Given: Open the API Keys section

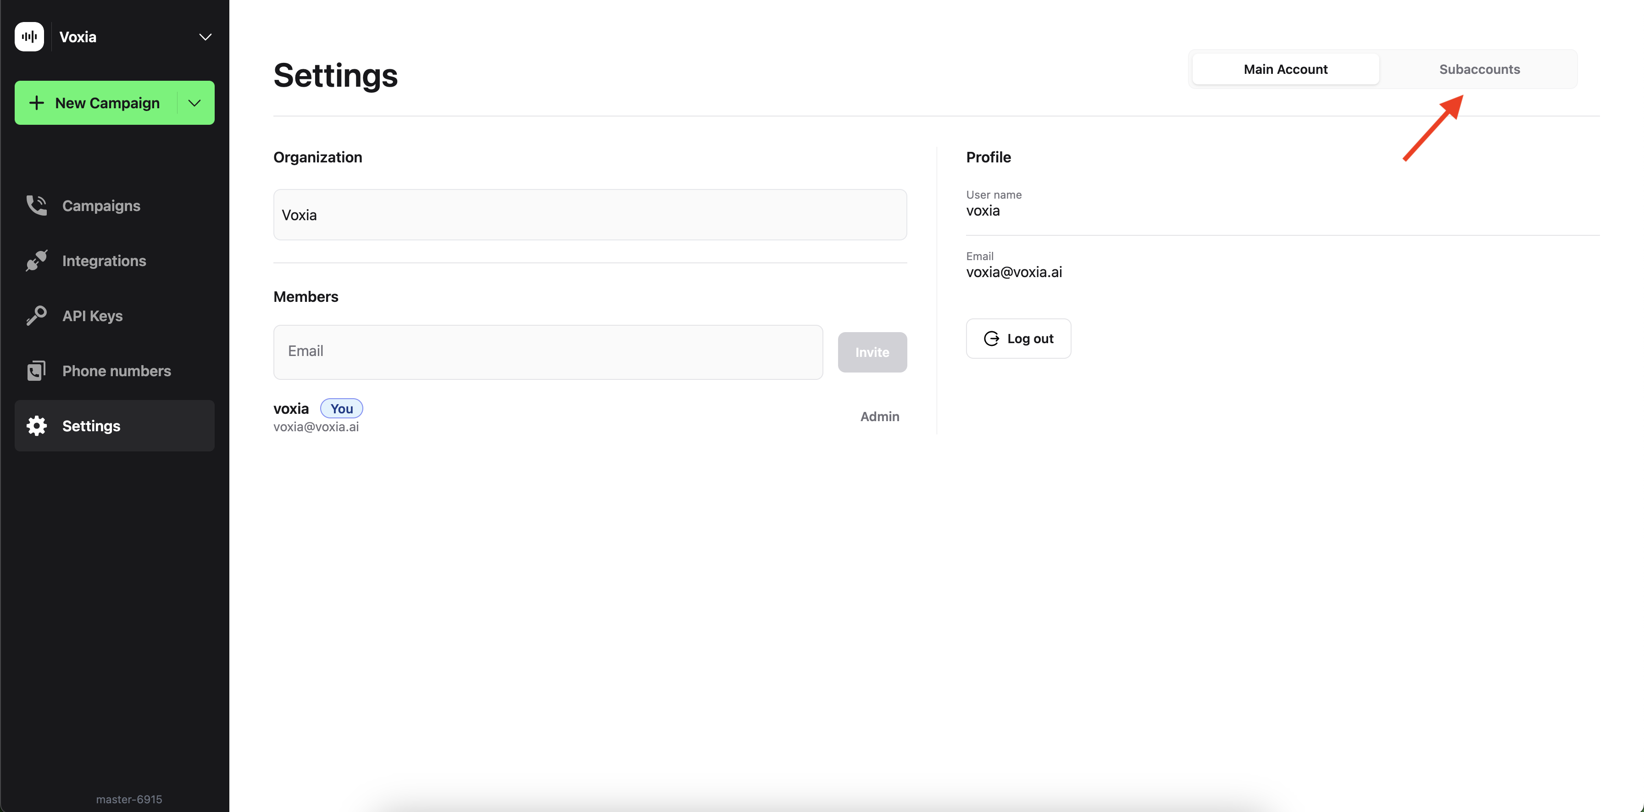Looking at the screenshot, I should [x=93, y=315].
